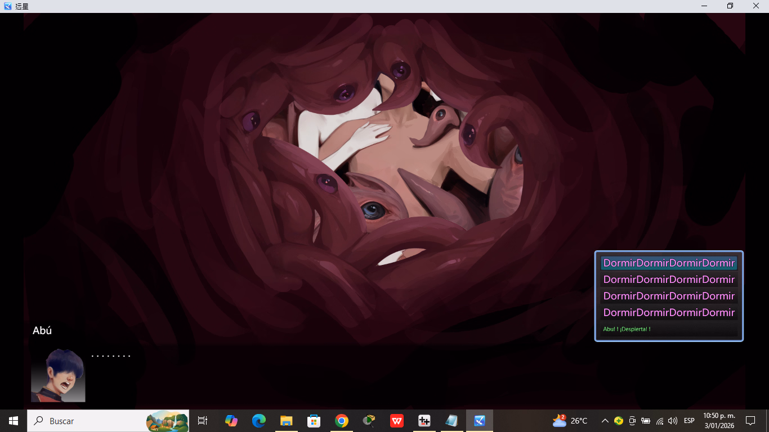This screenshot has width=769, height=432.
Task: Select the green 'Abu! ¡Despierta!' choice
Action: [x=627, y=329]
